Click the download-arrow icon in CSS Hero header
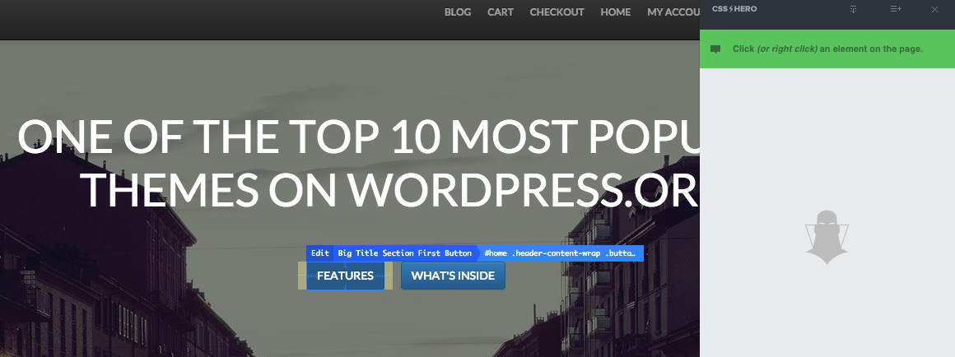 [x=853, y=9]
